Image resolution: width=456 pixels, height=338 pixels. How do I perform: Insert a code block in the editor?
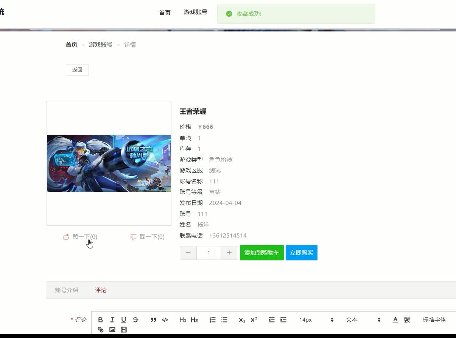coord(165,319)
